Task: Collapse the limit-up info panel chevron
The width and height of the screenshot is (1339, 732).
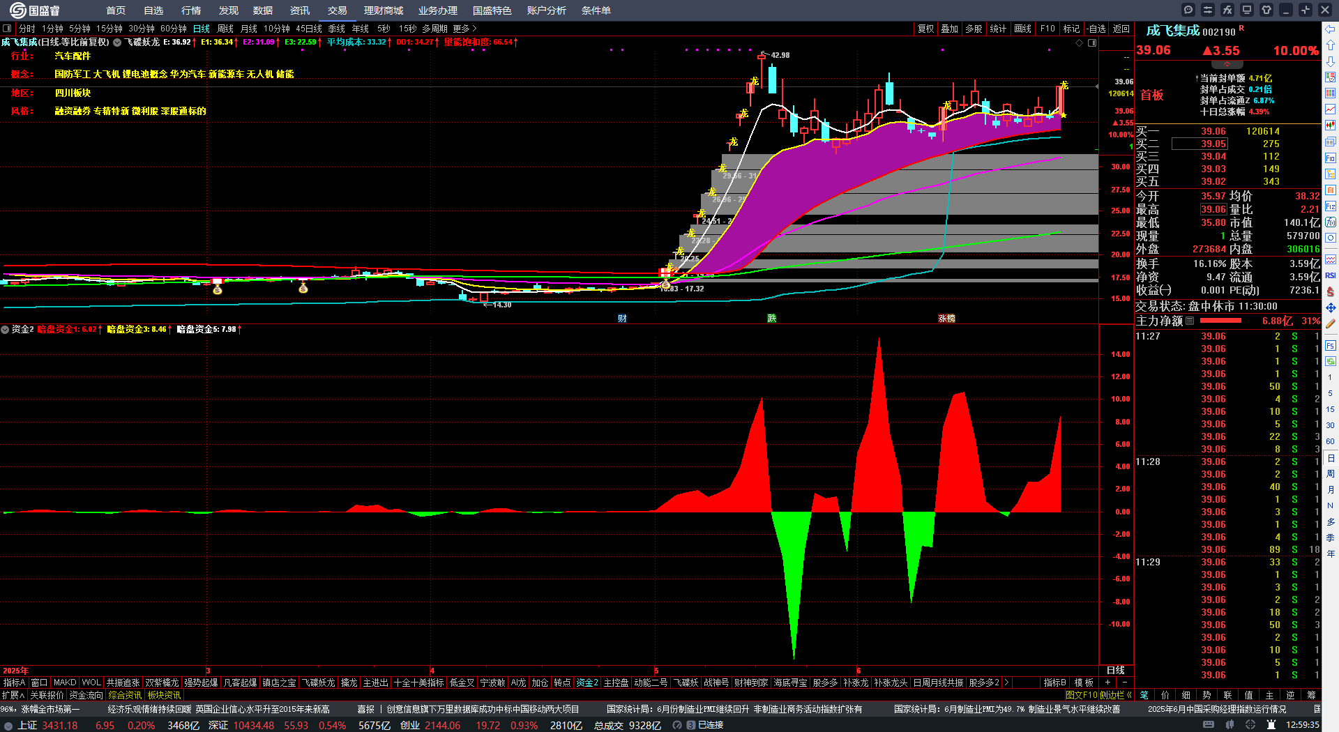Action: (1227, 64)
